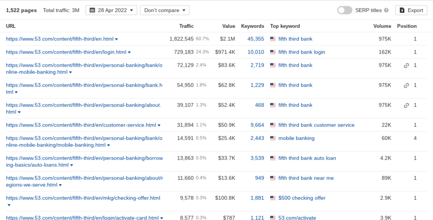This screenshot has height=220, width=433.
Task: Open the en/login.html URL link
Action: [66, 52]
